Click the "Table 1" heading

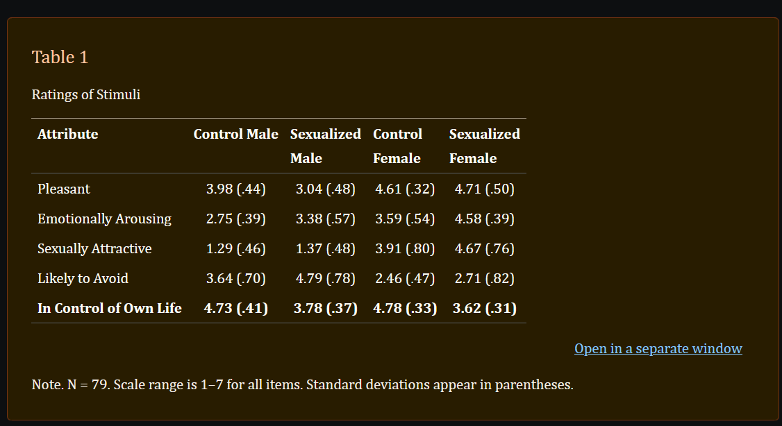tap(60, 57)
